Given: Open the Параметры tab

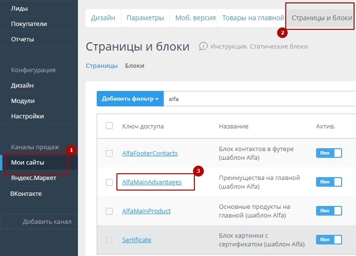Looking at the screenshot, I should tap(145, 18).
